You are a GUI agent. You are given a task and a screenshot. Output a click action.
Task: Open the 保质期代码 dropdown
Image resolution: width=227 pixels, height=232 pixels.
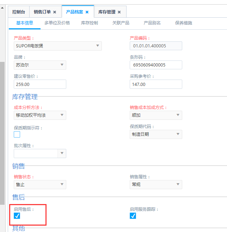pos(178,134)
